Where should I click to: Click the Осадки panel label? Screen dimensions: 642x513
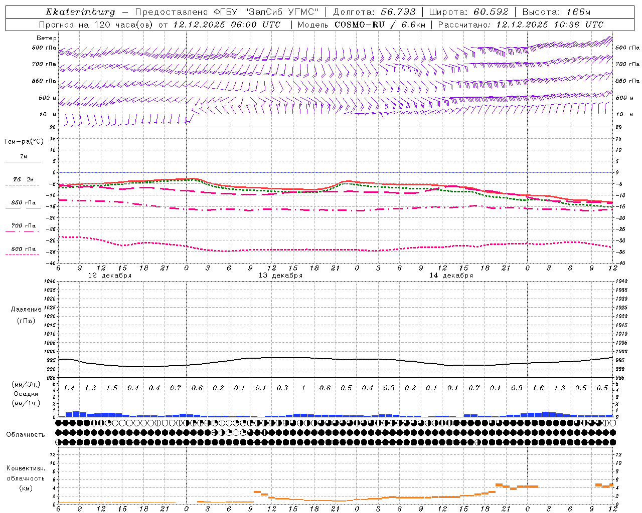(x=26, y=394)
